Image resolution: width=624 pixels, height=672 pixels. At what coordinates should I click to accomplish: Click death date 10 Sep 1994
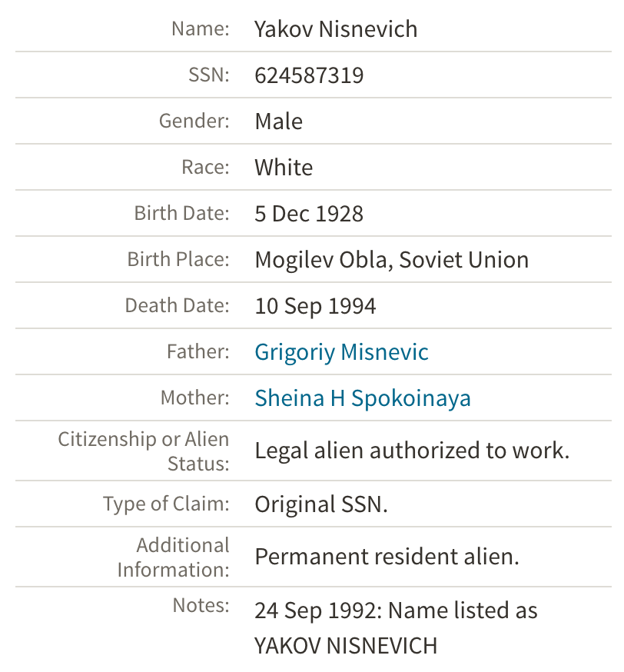[x=315, y=306]
